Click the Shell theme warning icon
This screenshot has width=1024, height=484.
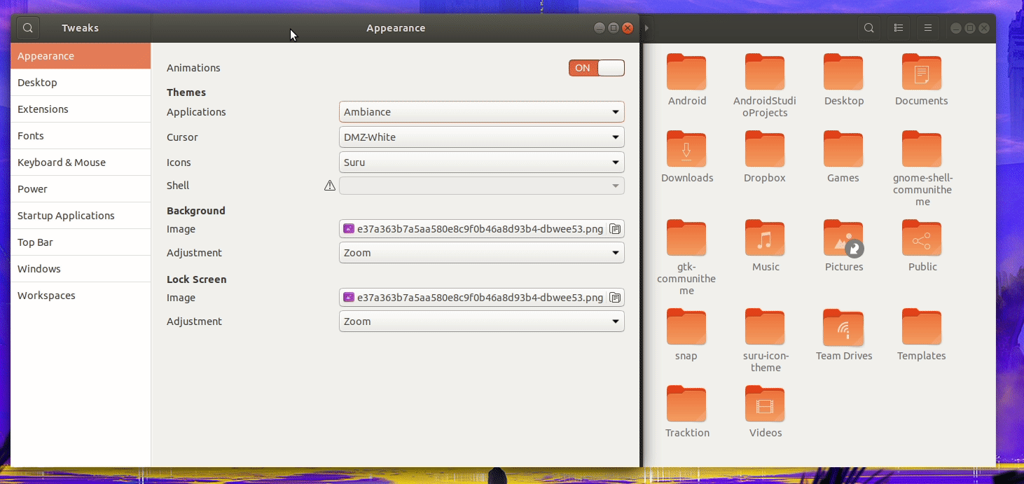click(330, 186)
